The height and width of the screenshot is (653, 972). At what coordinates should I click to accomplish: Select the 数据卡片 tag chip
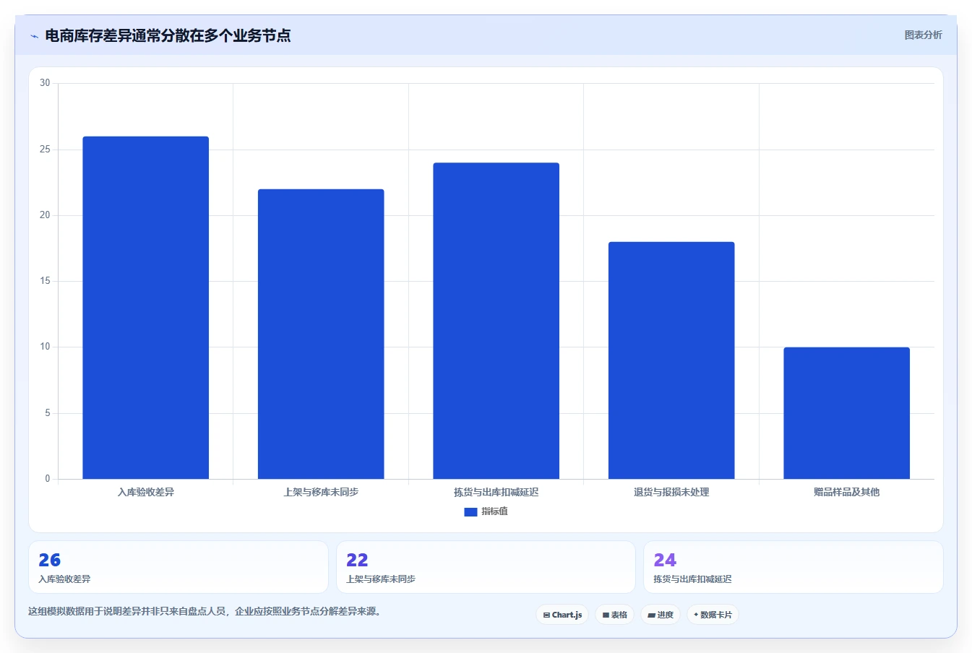tap(713, 615)
